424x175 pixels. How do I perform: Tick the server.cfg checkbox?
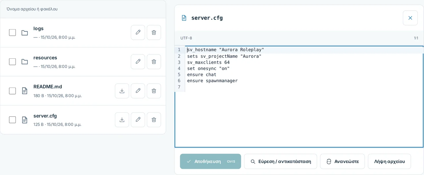coord(12,120)
